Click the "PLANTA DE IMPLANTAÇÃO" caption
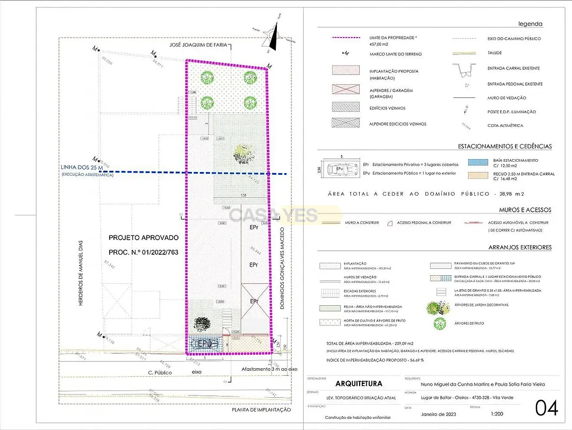 coord(262,410)
